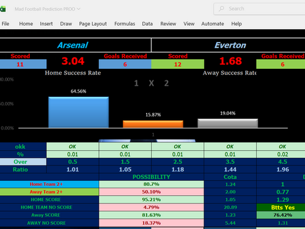Click the 'Btts Yes' cell
The width and height of the screenshot is (305, 229).
pos(281,207)
